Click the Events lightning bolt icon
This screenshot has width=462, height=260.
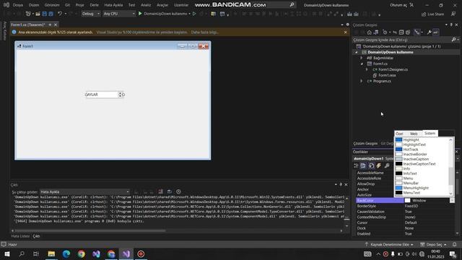point(378,165)
